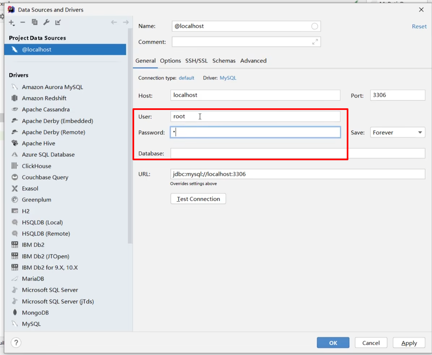Viewport: 432px width, 355px height.
Task: Select Exasol driver
Action: click(30, 189)
